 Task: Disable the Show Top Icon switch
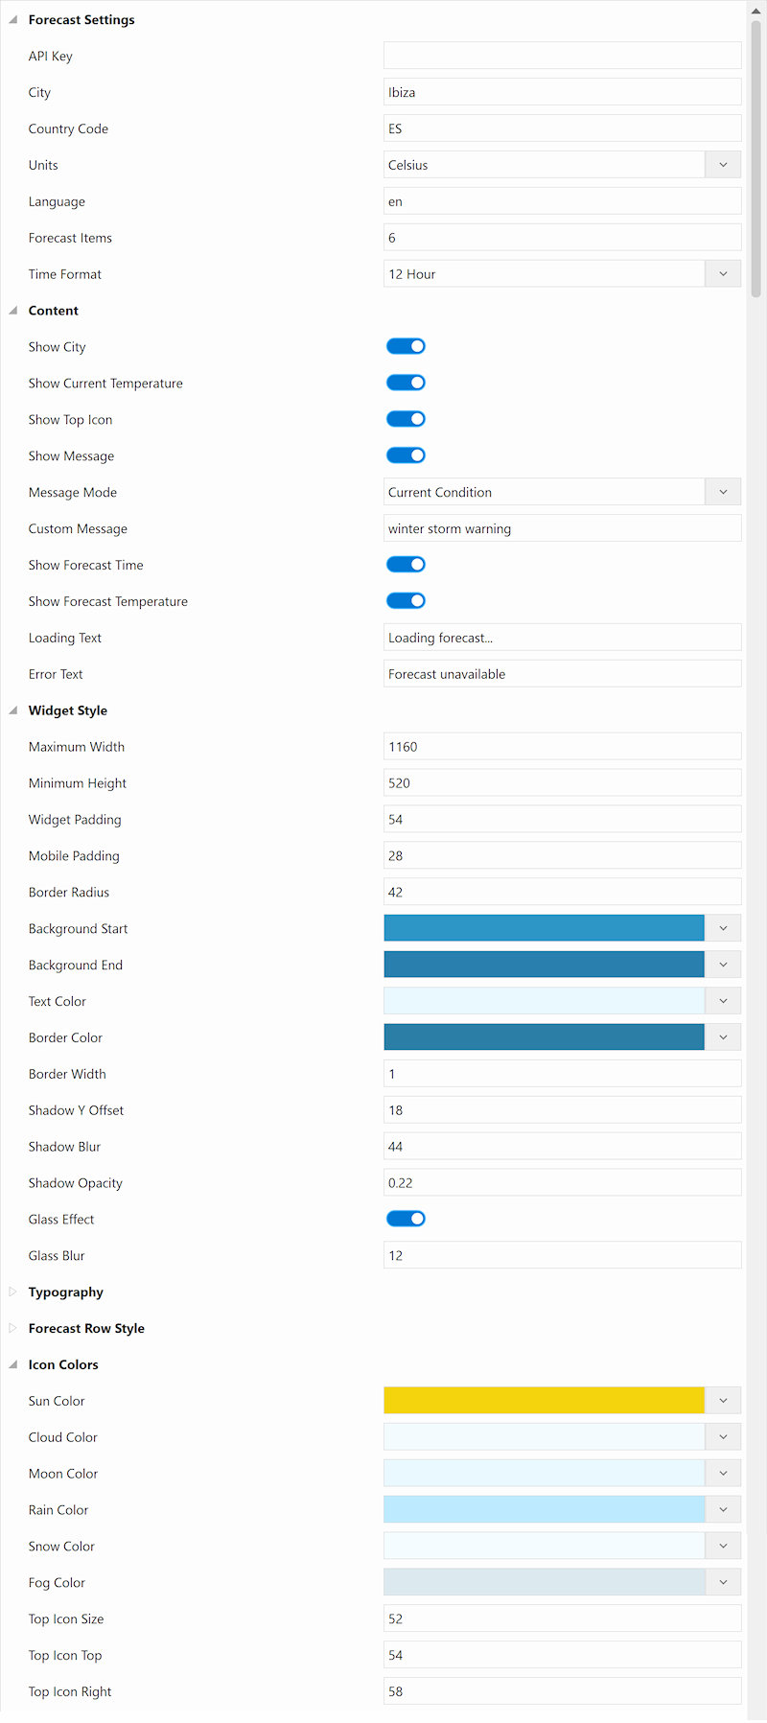pos(406,419)
